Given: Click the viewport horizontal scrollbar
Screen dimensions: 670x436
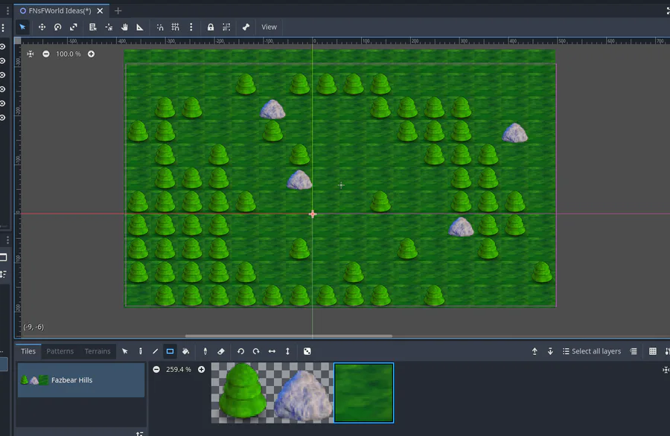Looking at the screenshot, I should pos(288,336).
